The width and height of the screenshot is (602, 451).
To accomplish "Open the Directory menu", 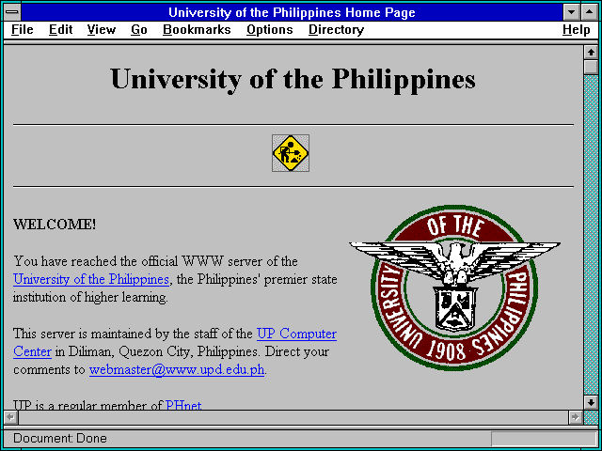I will (x=336, y=29).
